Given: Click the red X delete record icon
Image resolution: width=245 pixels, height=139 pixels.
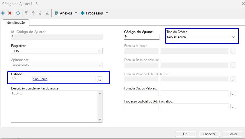Looking at the screenshot, I should 10,13.
